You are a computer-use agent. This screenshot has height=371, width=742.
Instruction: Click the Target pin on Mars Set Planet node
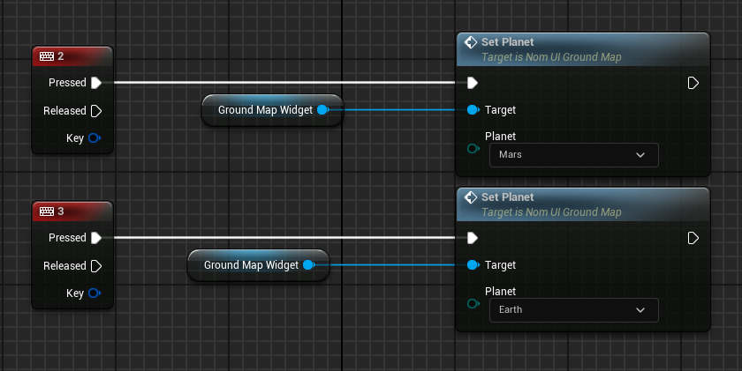coord(473,110)
